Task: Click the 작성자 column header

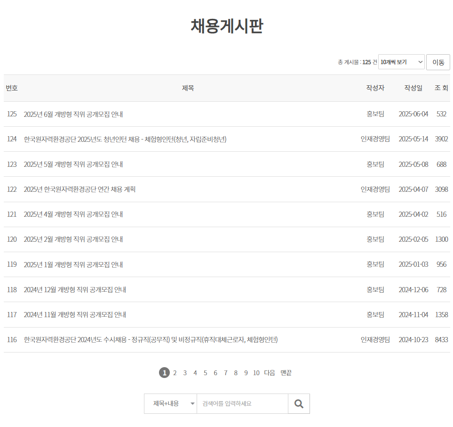Action: [375, 88]
